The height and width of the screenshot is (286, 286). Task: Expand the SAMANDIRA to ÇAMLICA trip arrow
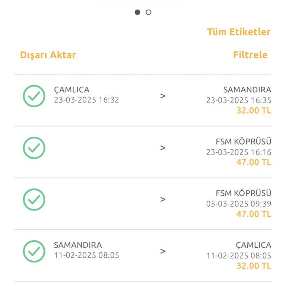click(163, 251)
